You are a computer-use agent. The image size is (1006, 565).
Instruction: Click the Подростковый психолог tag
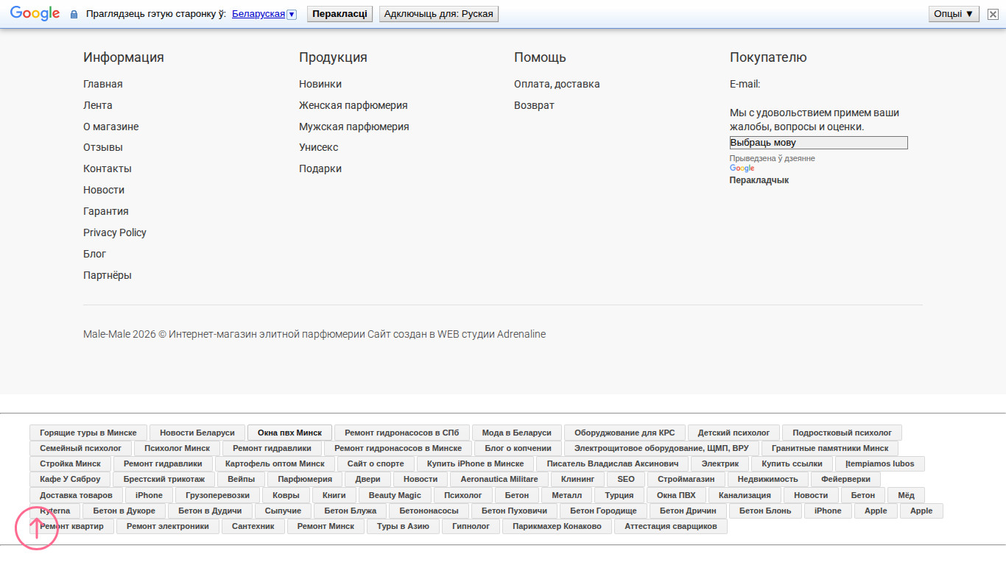click(842, 433)
